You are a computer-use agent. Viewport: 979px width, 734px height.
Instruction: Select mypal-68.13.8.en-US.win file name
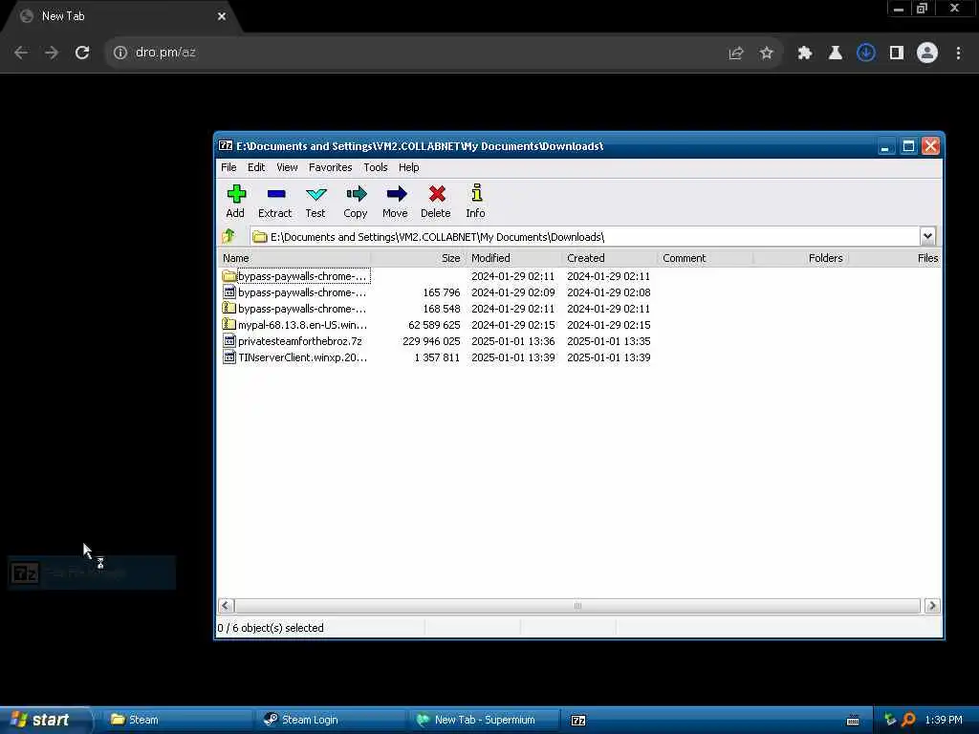click(302, 325)
